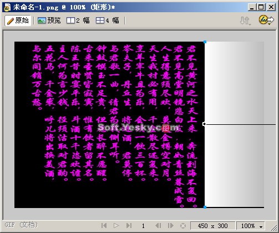Click the GIF (文档) status label

[x=21, y=225]
